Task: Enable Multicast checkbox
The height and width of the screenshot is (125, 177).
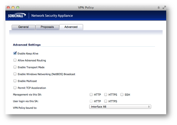Action: (15, 81)
